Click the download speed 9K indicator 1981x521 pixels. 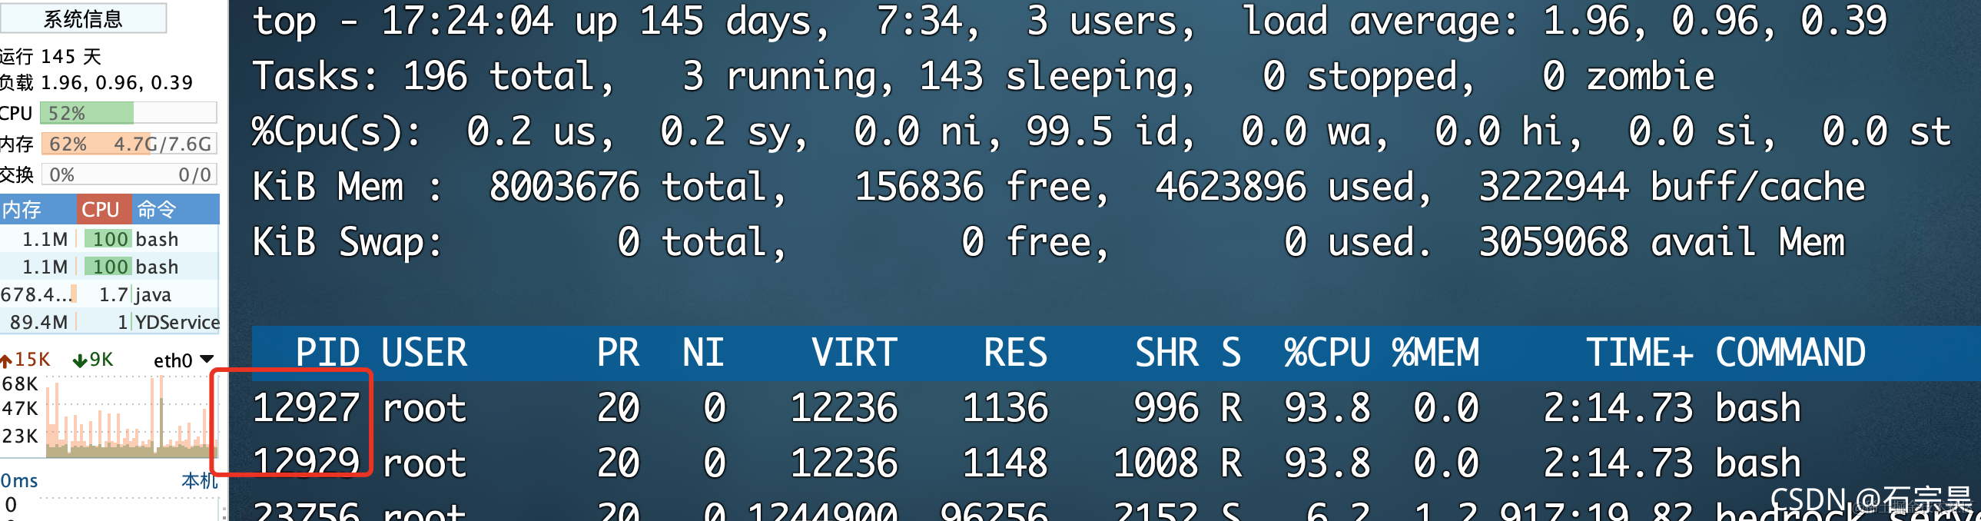coord(93,360)
